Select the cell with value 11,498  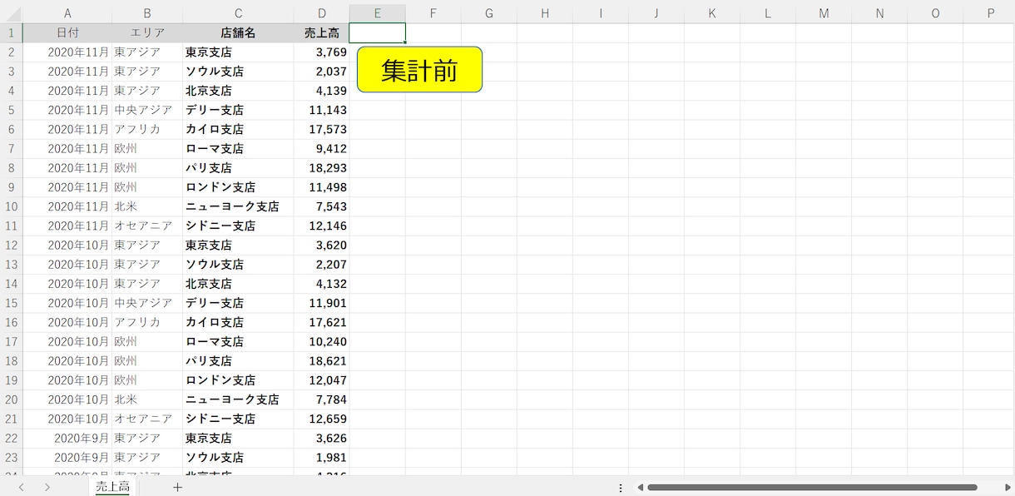tap(321, 187)
